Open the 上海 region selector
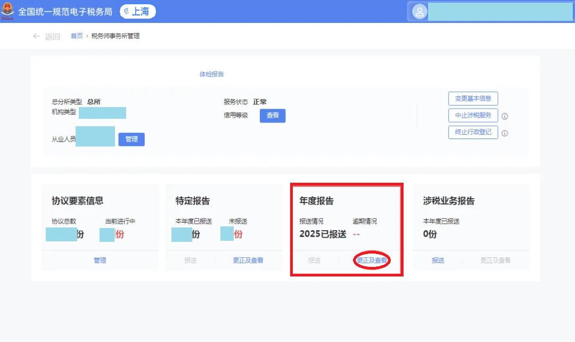 tap(138, 11)
